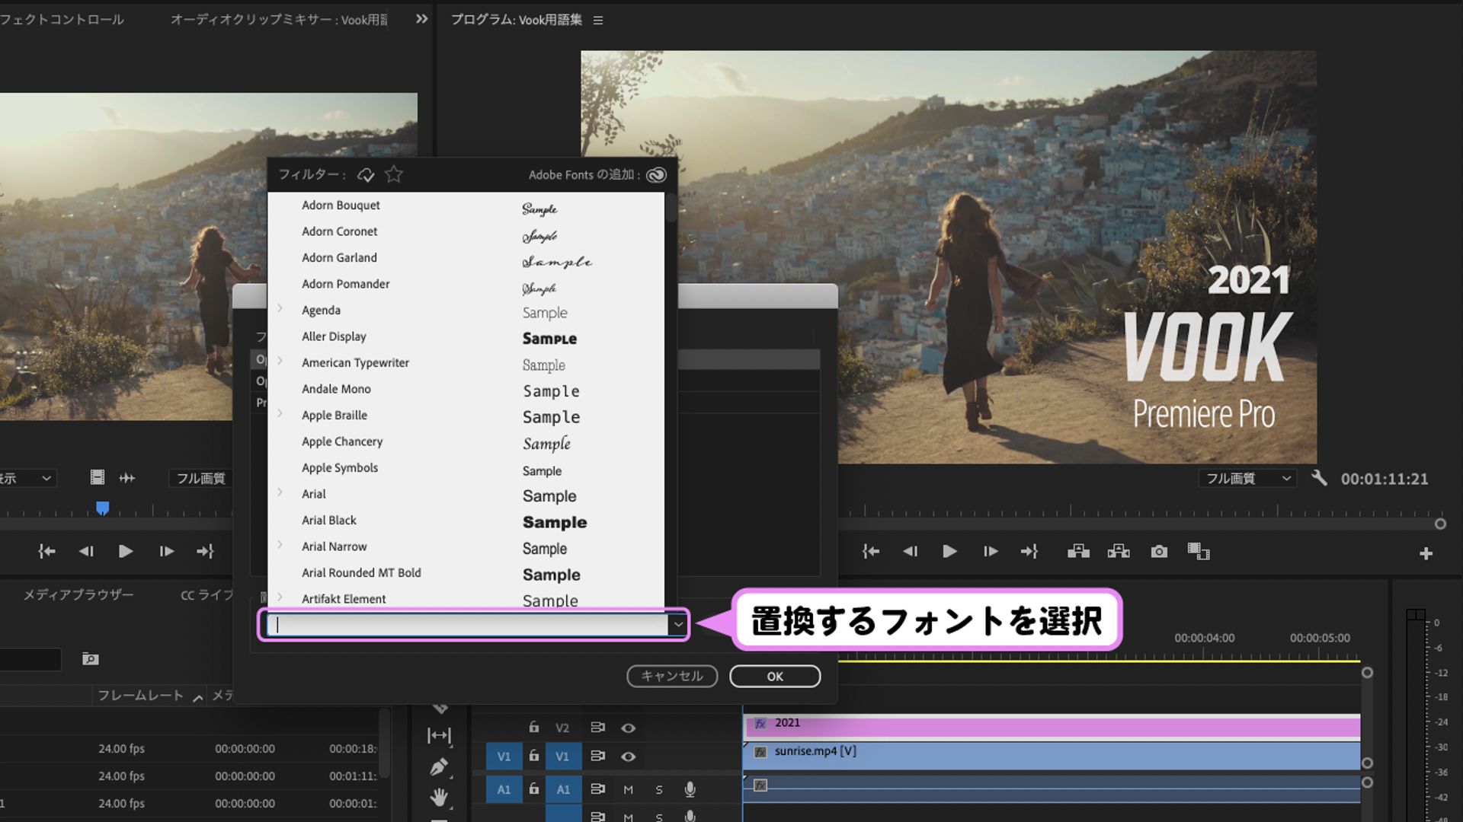Open the プログラム panel menu
The height and width of the screenshot is (822, 1463).
(599, 21)
